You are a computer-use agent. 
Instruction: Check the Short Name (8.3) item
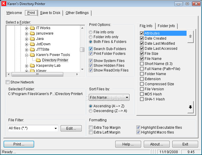coord(142,63)
